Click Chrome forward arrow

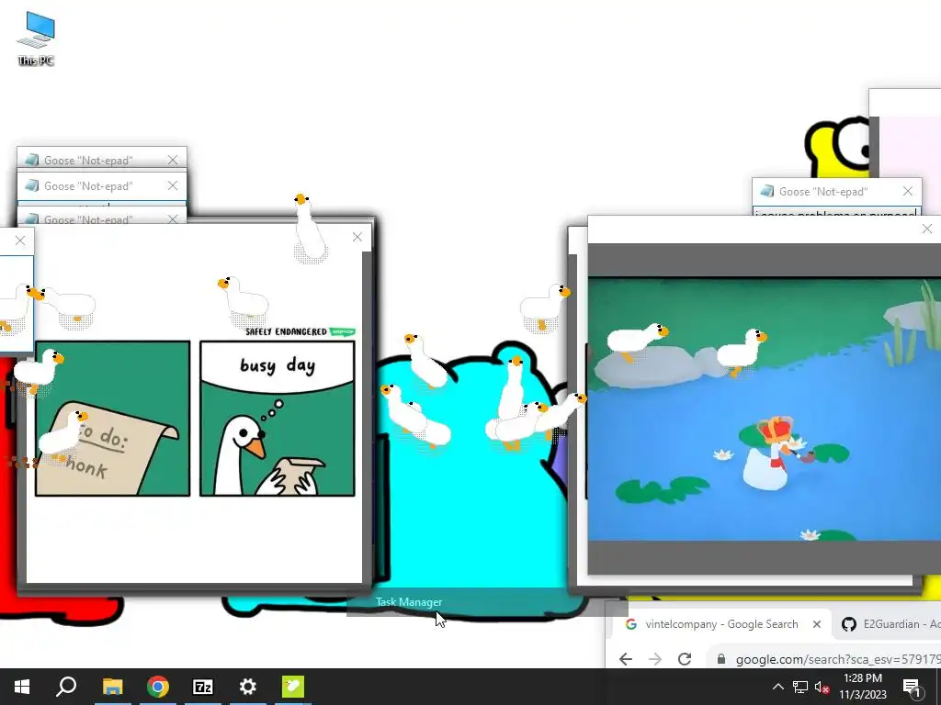click(654, 659)
